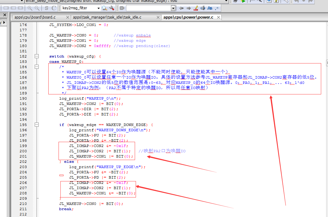Screen dimensions: 328x217
Task: Collapse the switch block at line 182
Action: coord(37,56)
